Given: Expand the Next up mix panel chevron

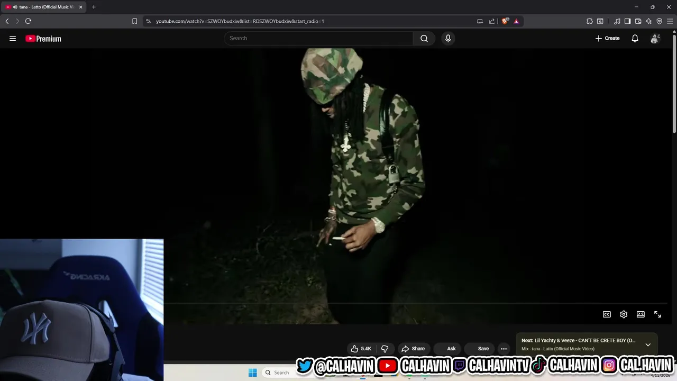Looking at the screenshot, I should pyautogui.click(x=648, y=344).
